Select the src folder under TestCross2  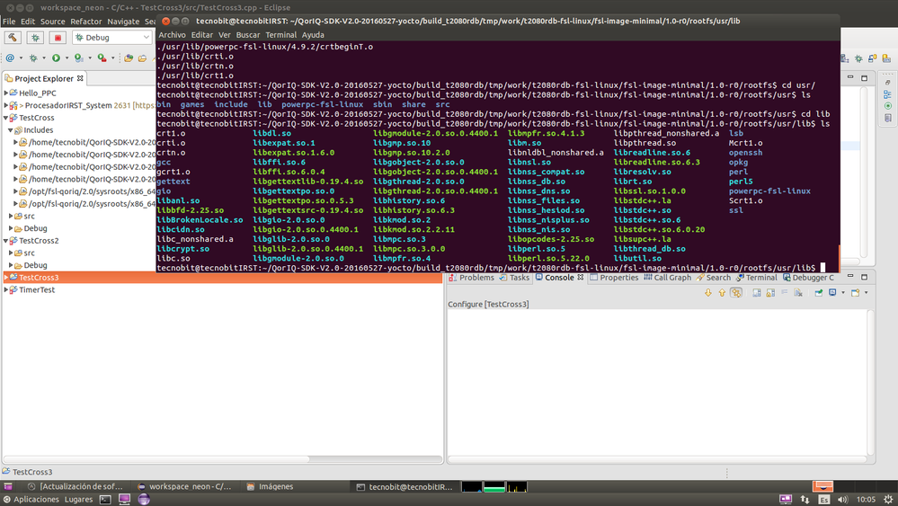29,253
